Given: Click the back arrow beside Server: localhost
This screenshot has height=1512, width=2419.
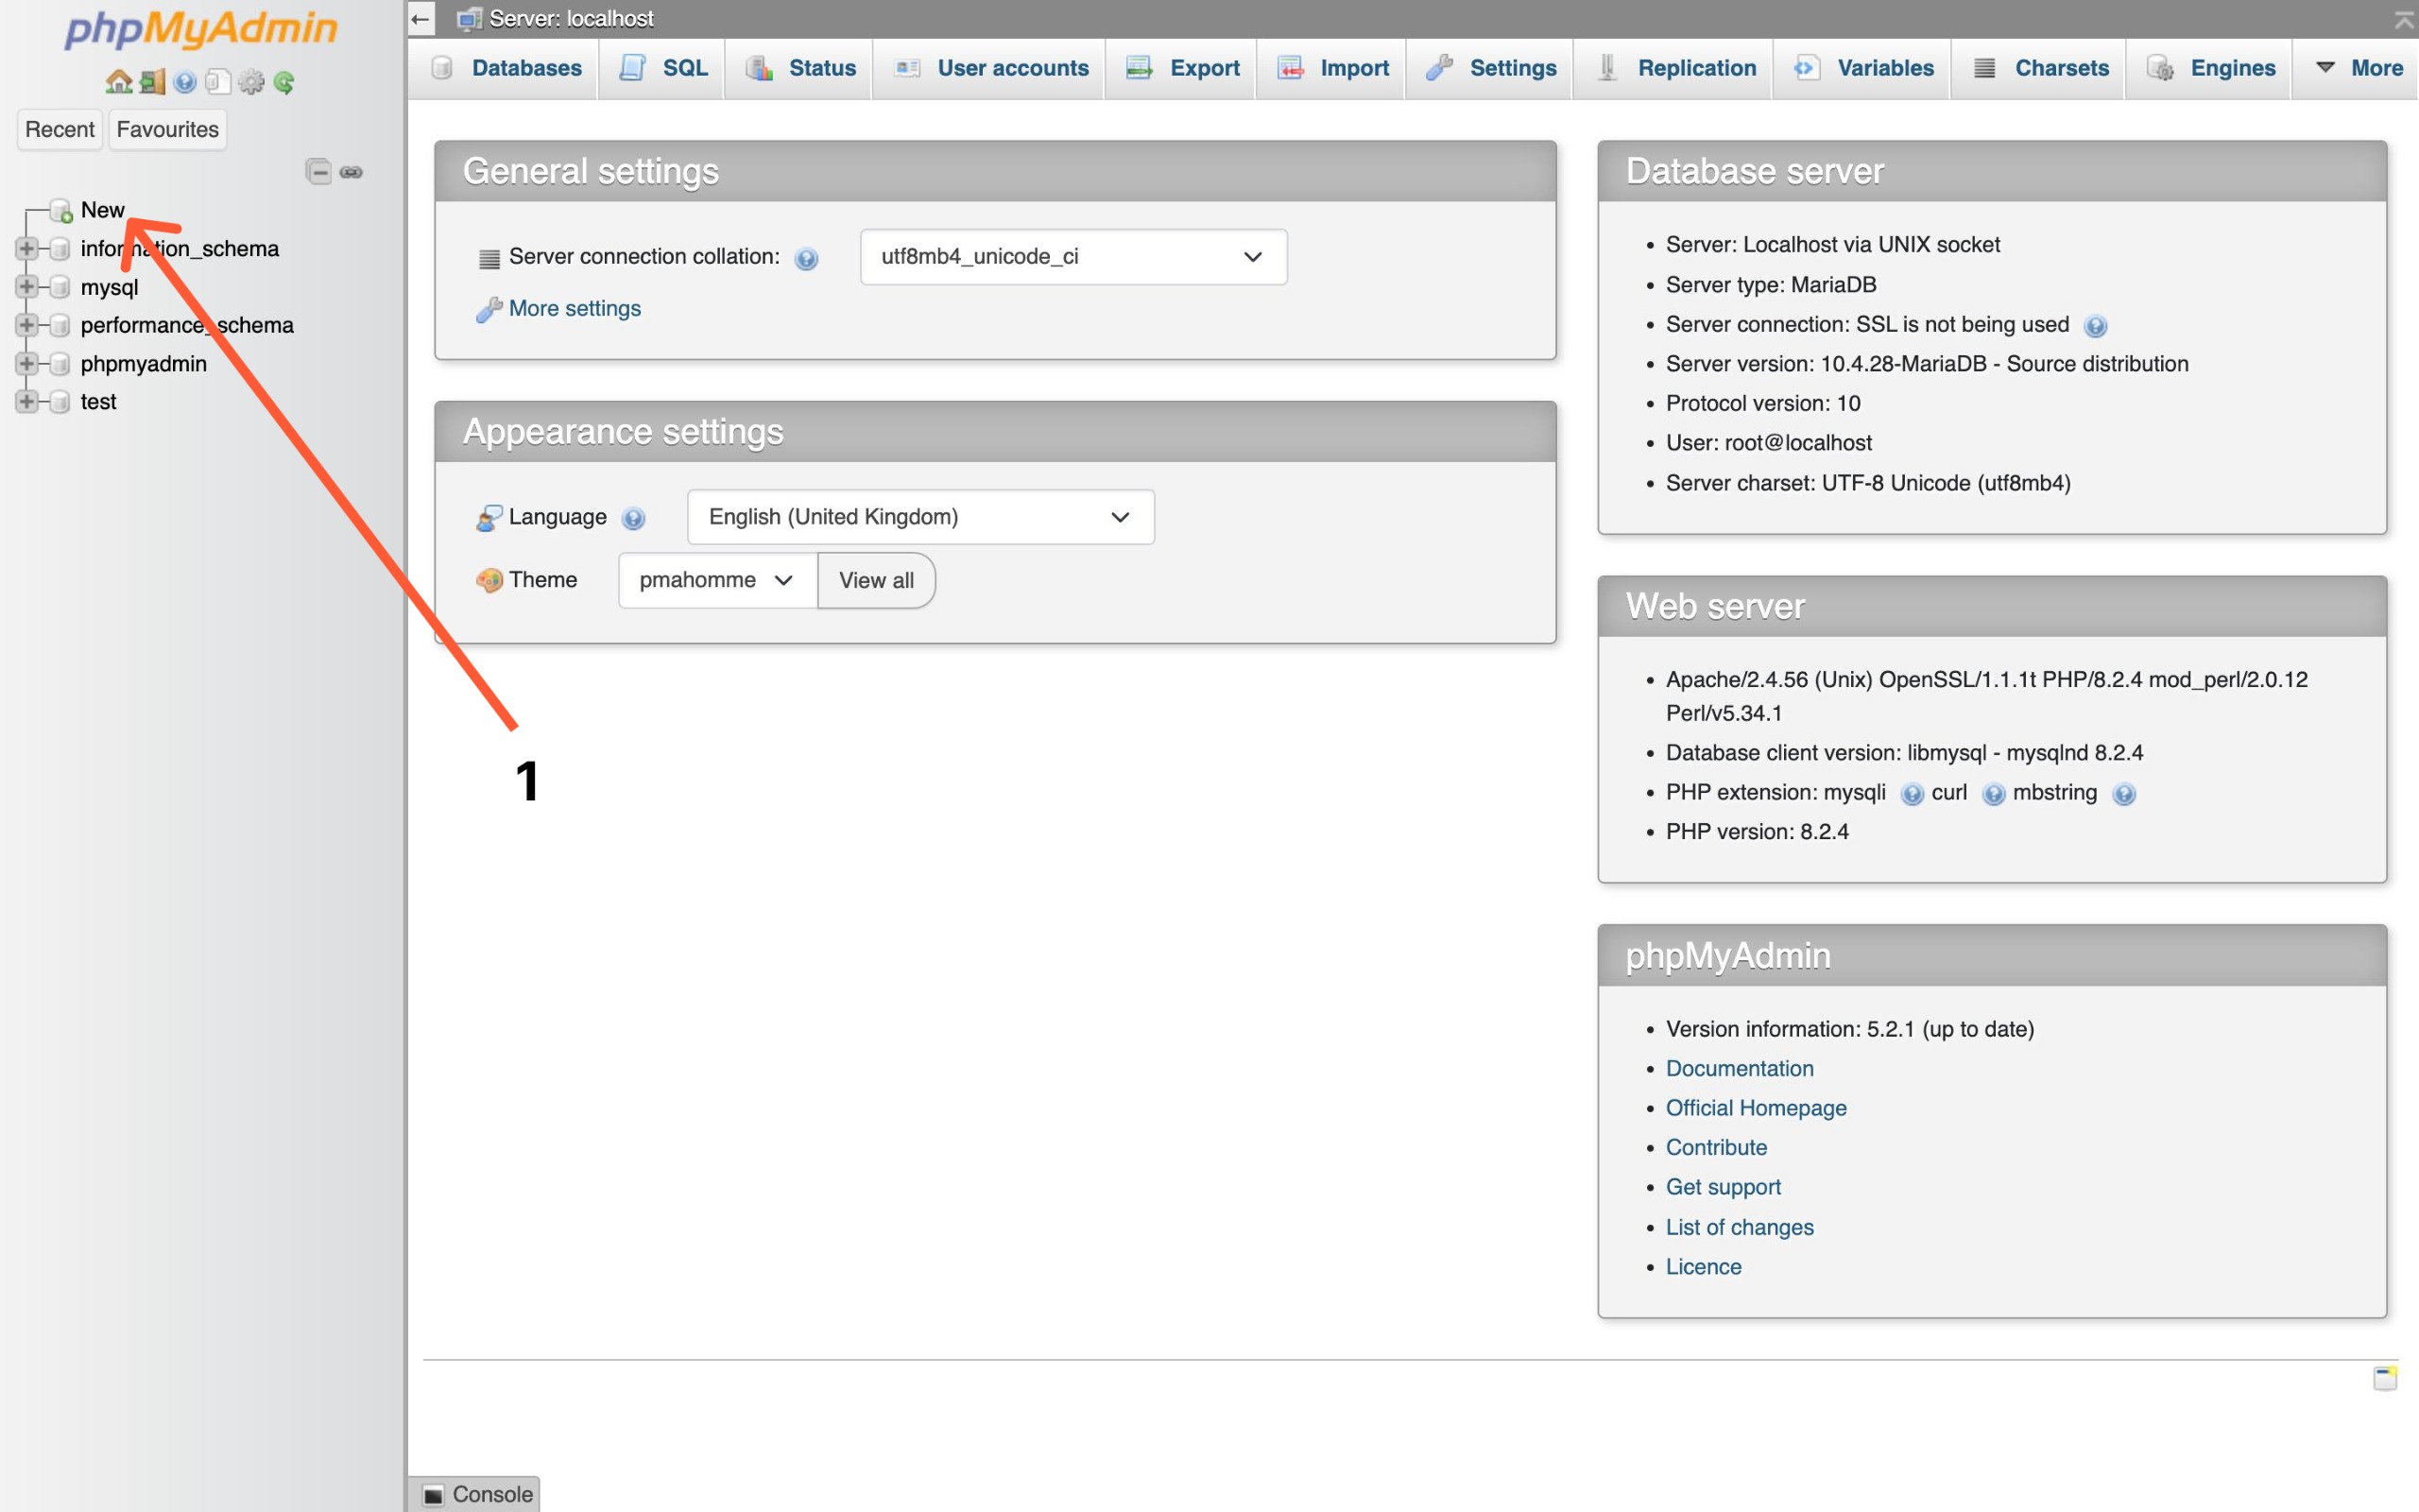Looking at the screenshot, I should coord(420,19).
